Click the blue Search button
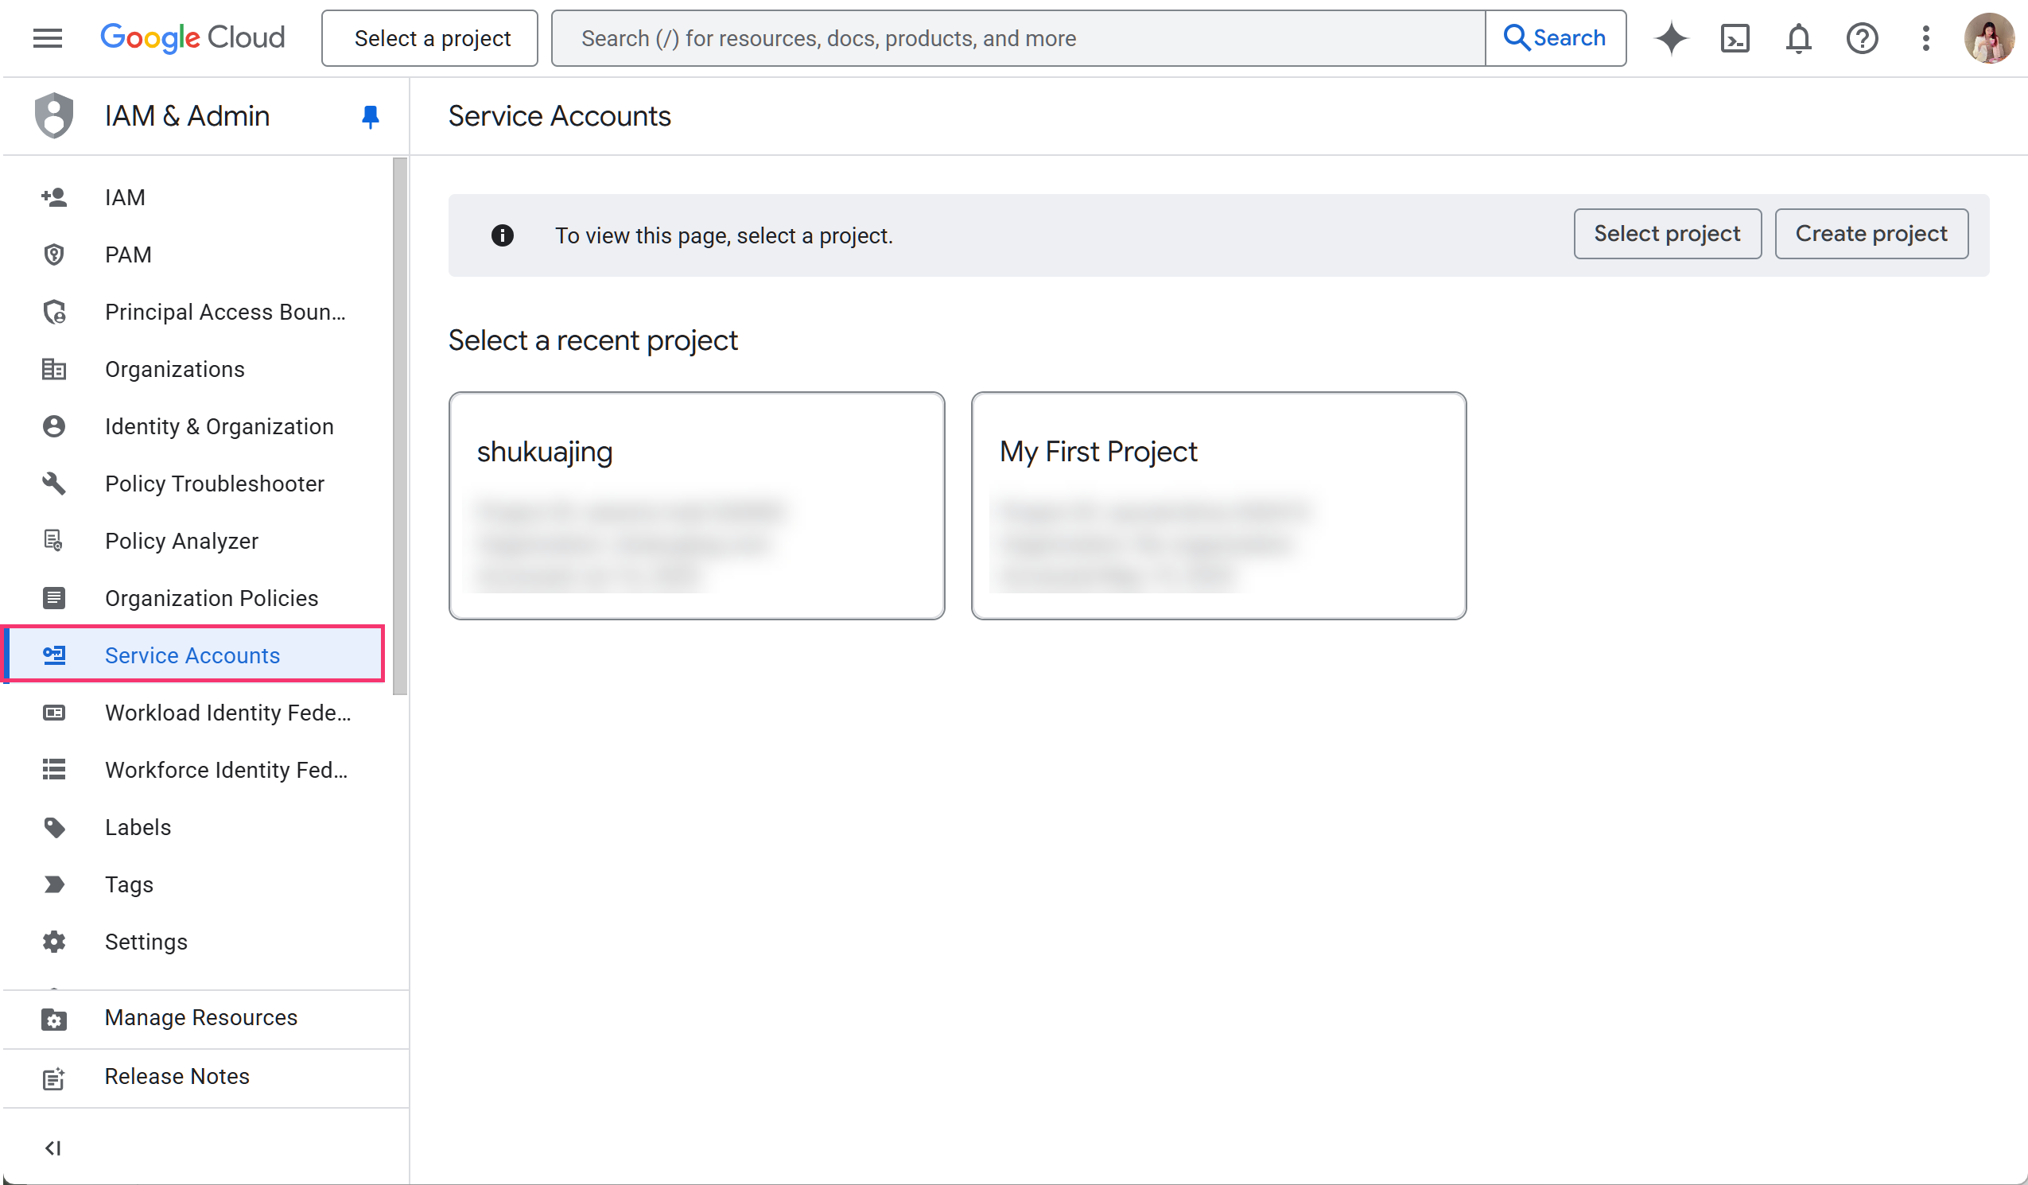The width and height of the screenshot is (2028, 1185). pos(1555,38)
